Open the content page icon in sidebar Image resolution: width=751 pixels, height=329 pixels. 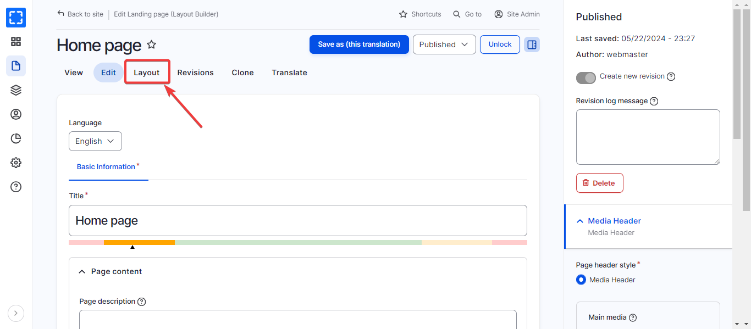(16, 66)
